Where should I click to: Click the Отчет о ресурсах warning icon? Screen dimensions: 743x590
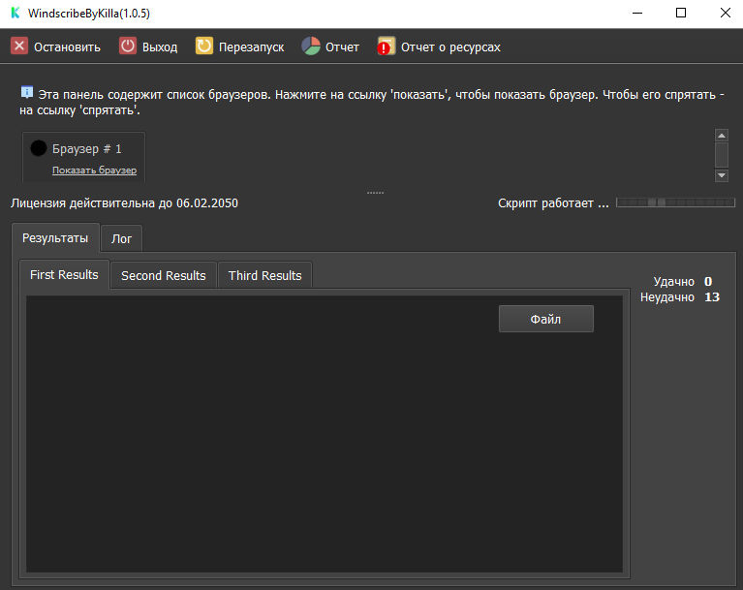pos(387,47)
